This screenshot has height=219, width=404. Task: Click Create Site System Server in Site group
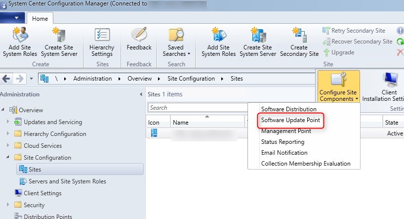coord(258,42)
